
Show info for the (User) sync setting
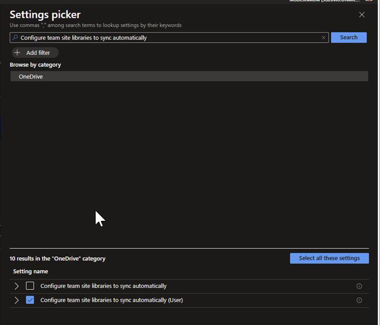tap(359, 300)
